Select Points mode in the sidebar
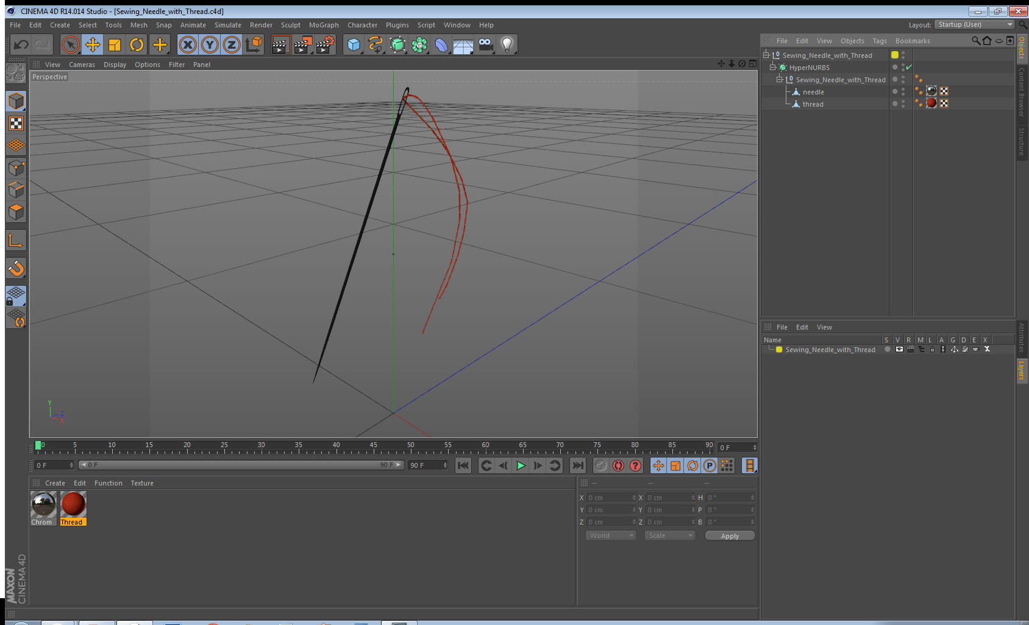The width and height of the screenshot is (1029, 625). click(16, 168)
